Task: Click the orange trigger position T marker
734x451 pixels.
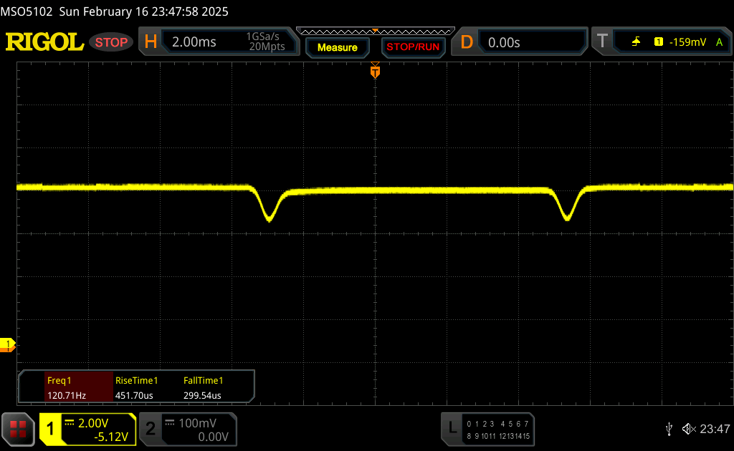Action: click(375, 71)
